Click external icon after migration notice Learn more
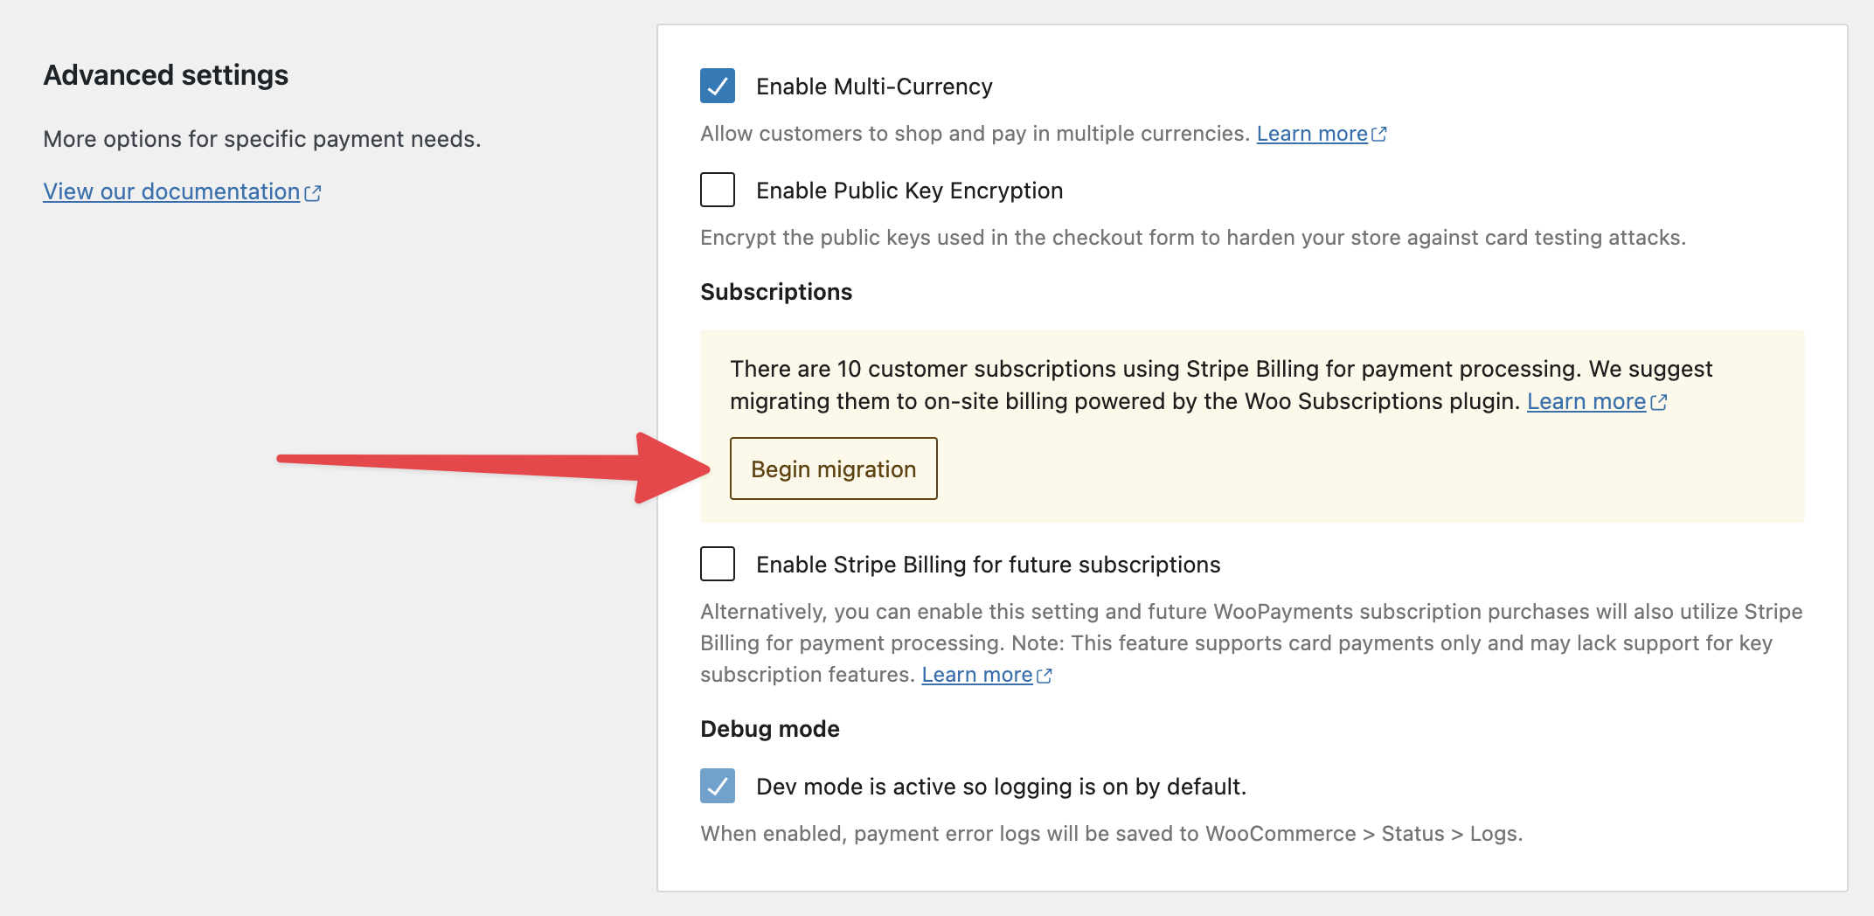This screenshot has height=916, width=1874. click(1659, 402)
